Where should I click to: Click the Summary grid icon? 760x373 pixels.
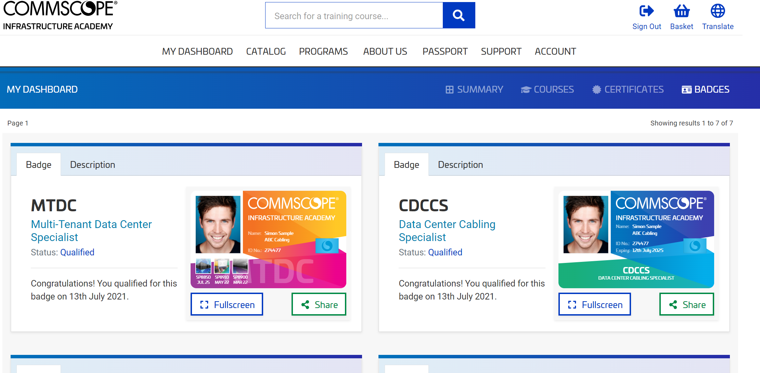pos(449,90)
